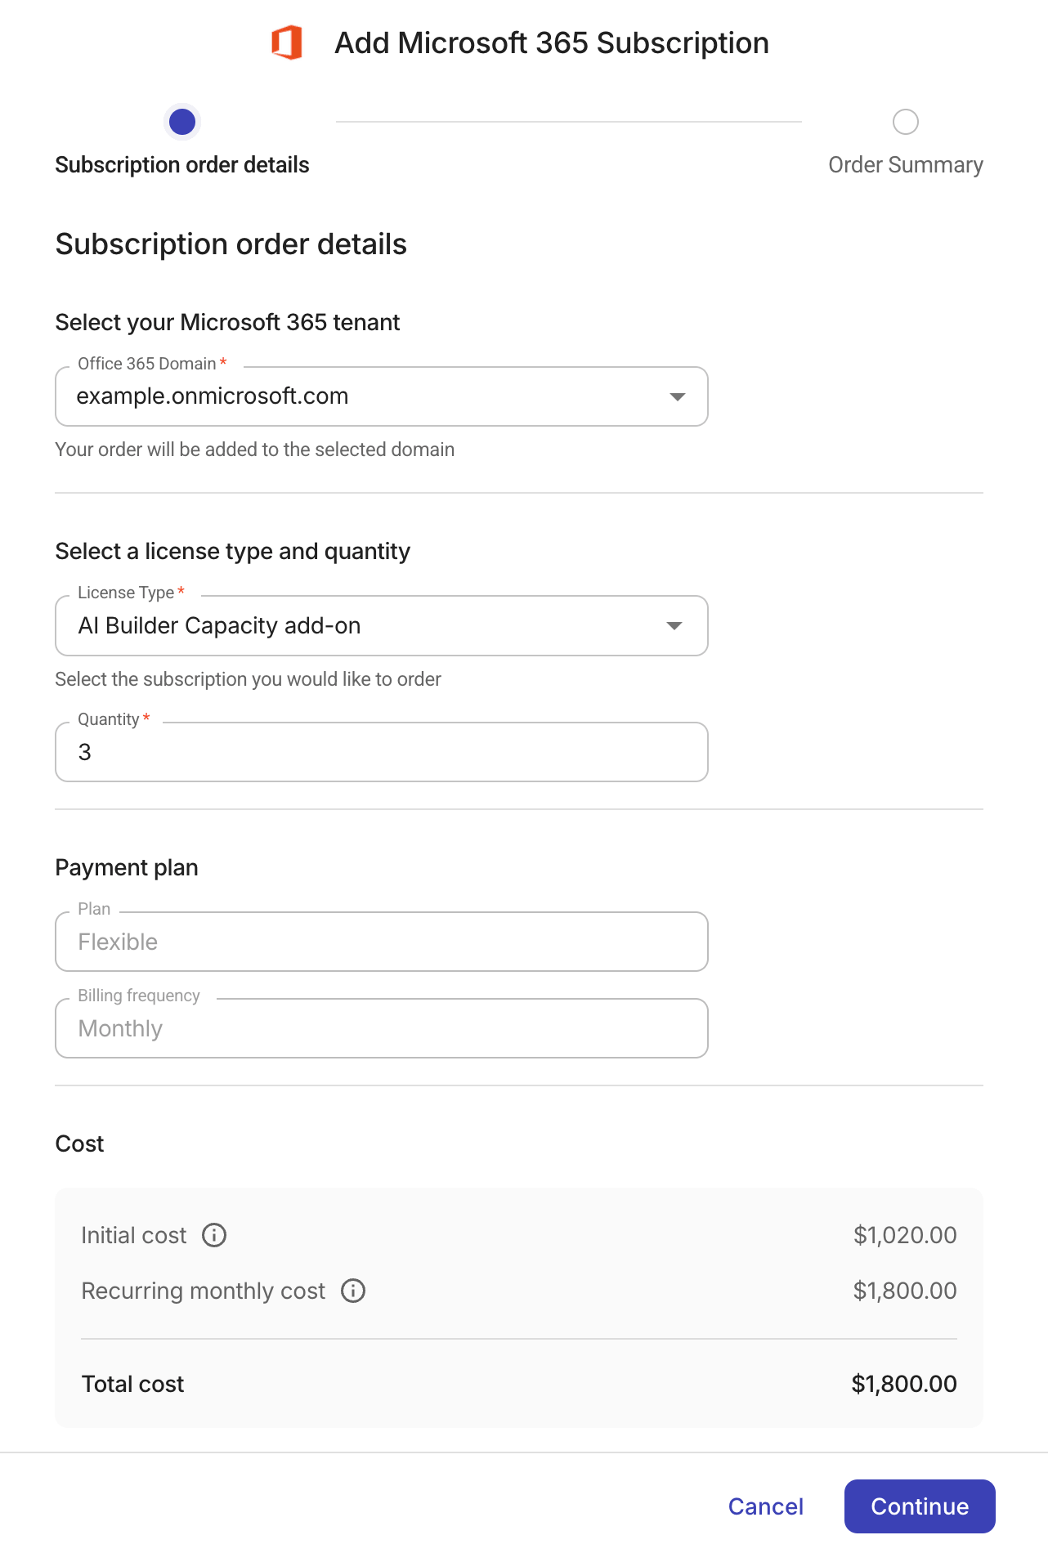This screenshot has height=1553, width=1048.
Task: Click the Billing frequency field showing Monthly
Action: point(382,1028)
